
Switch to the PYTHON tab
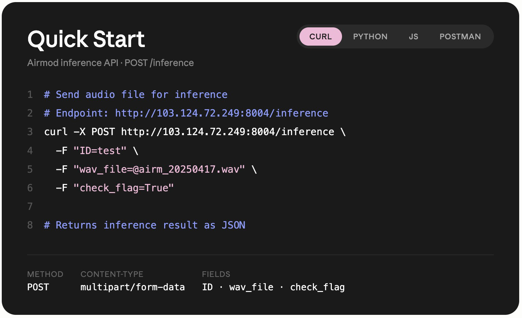coord(370,37)
